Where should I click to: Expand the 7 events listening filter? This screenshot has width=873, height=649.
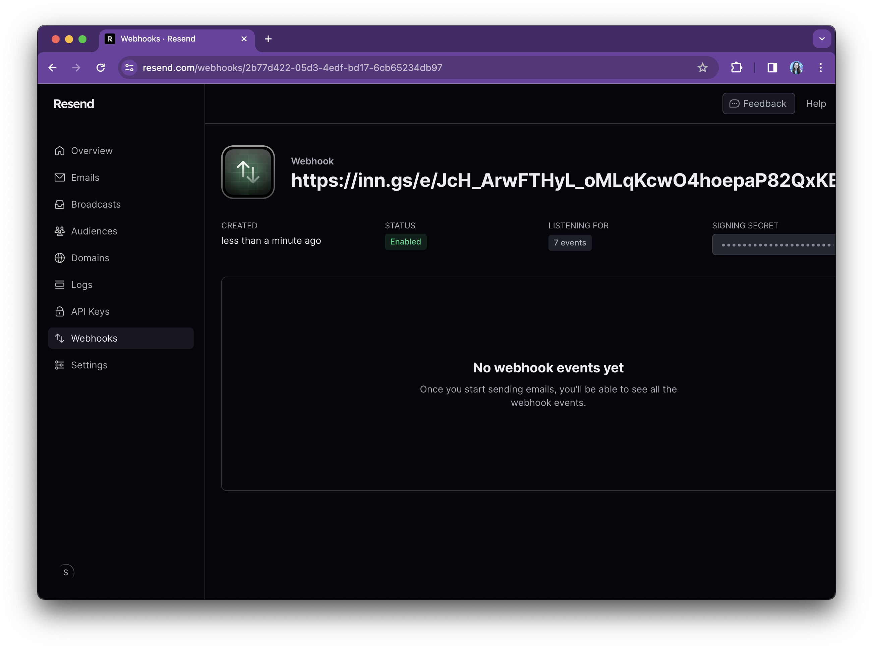[569, 242]
